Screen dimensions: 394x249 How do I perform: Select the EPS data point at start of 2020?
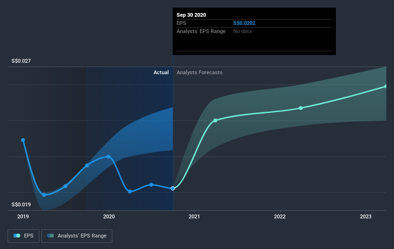point(108,157)
